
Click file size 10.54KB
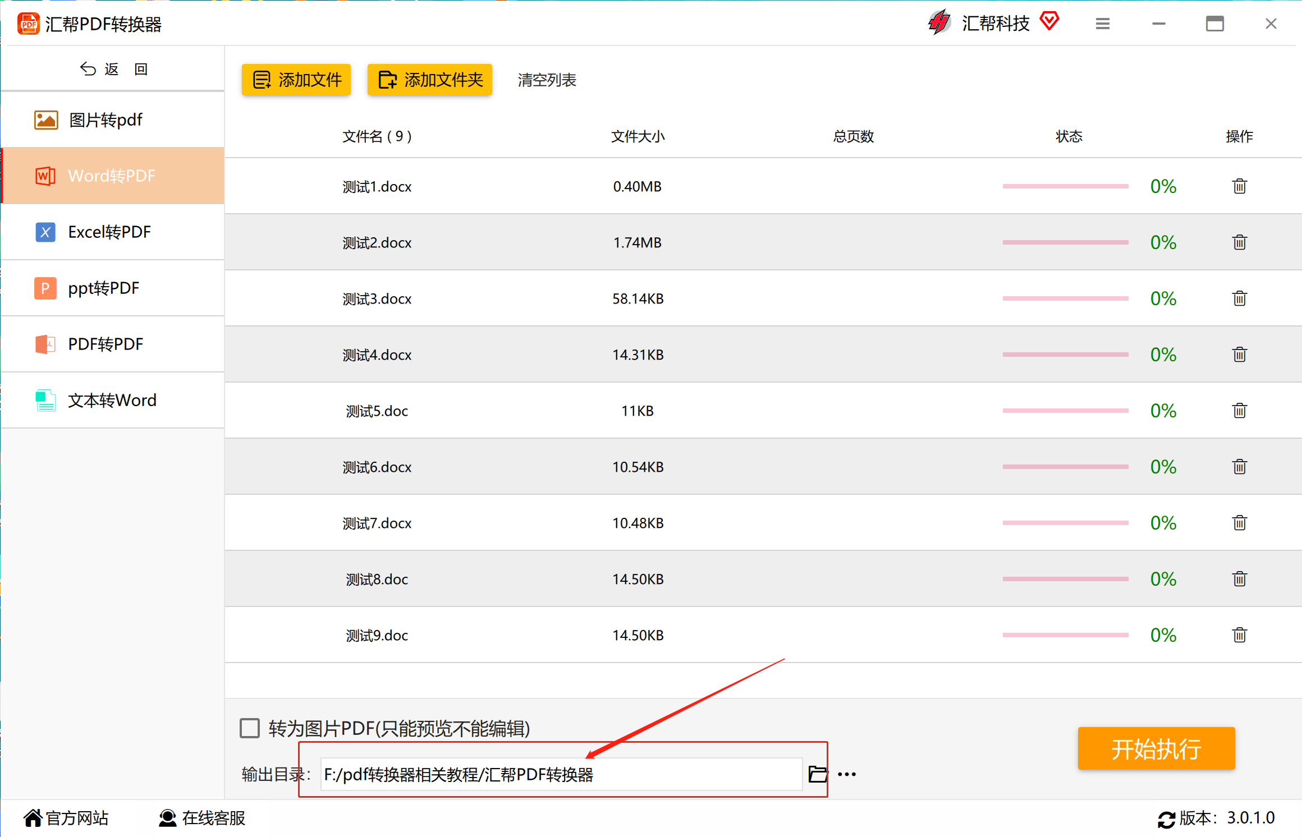click(x=638, y=467)
